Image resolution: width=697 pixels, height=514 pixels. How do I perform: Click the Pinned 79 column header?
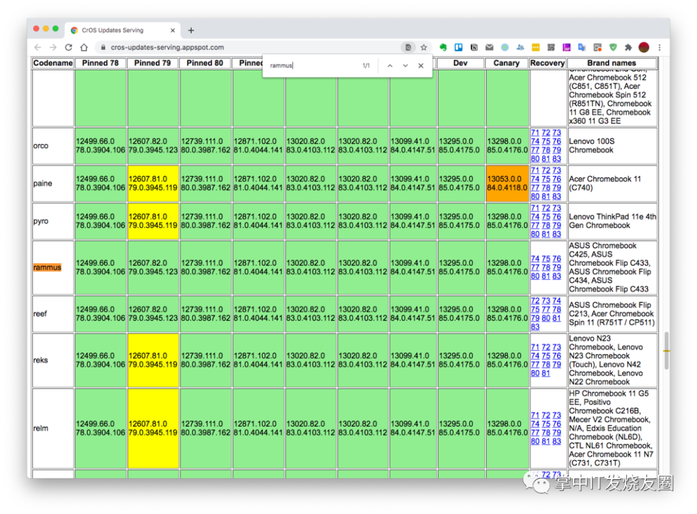coord(152,63)
